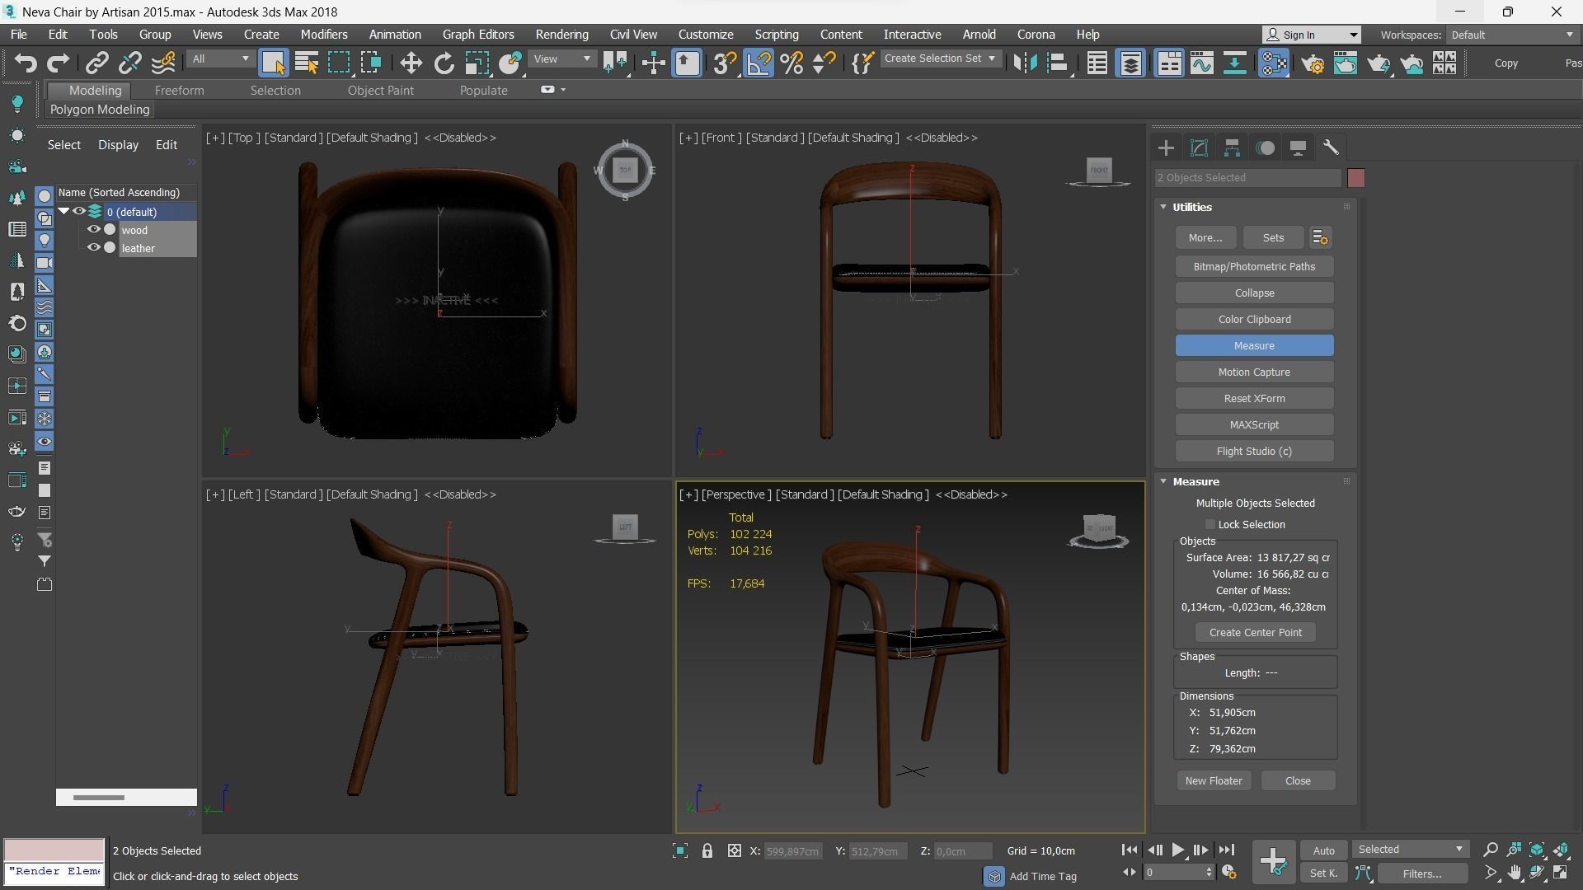Click the Key Filters Set Keys plus button
The width and height of the screenshot is (1583, 890).
pos(1272,861)
